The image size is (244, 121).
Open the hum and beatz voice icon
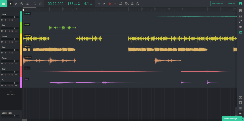click(x=241, y=22)
